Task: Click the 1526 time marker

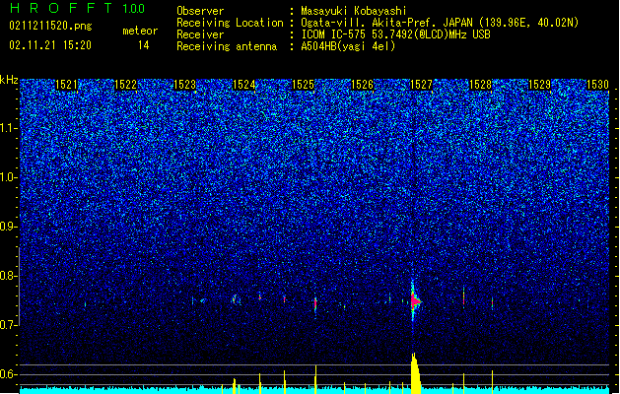Action: point(362,85)
